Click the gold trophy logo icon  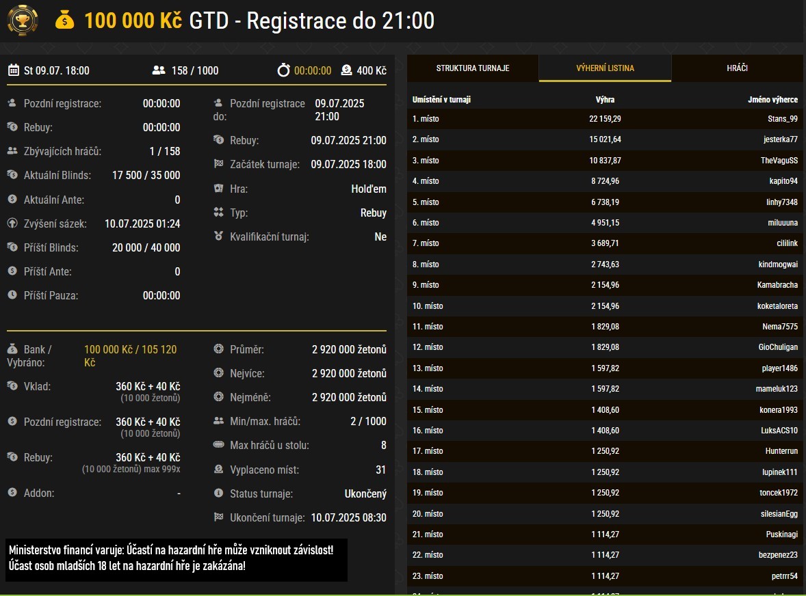[x=23, y=21]
